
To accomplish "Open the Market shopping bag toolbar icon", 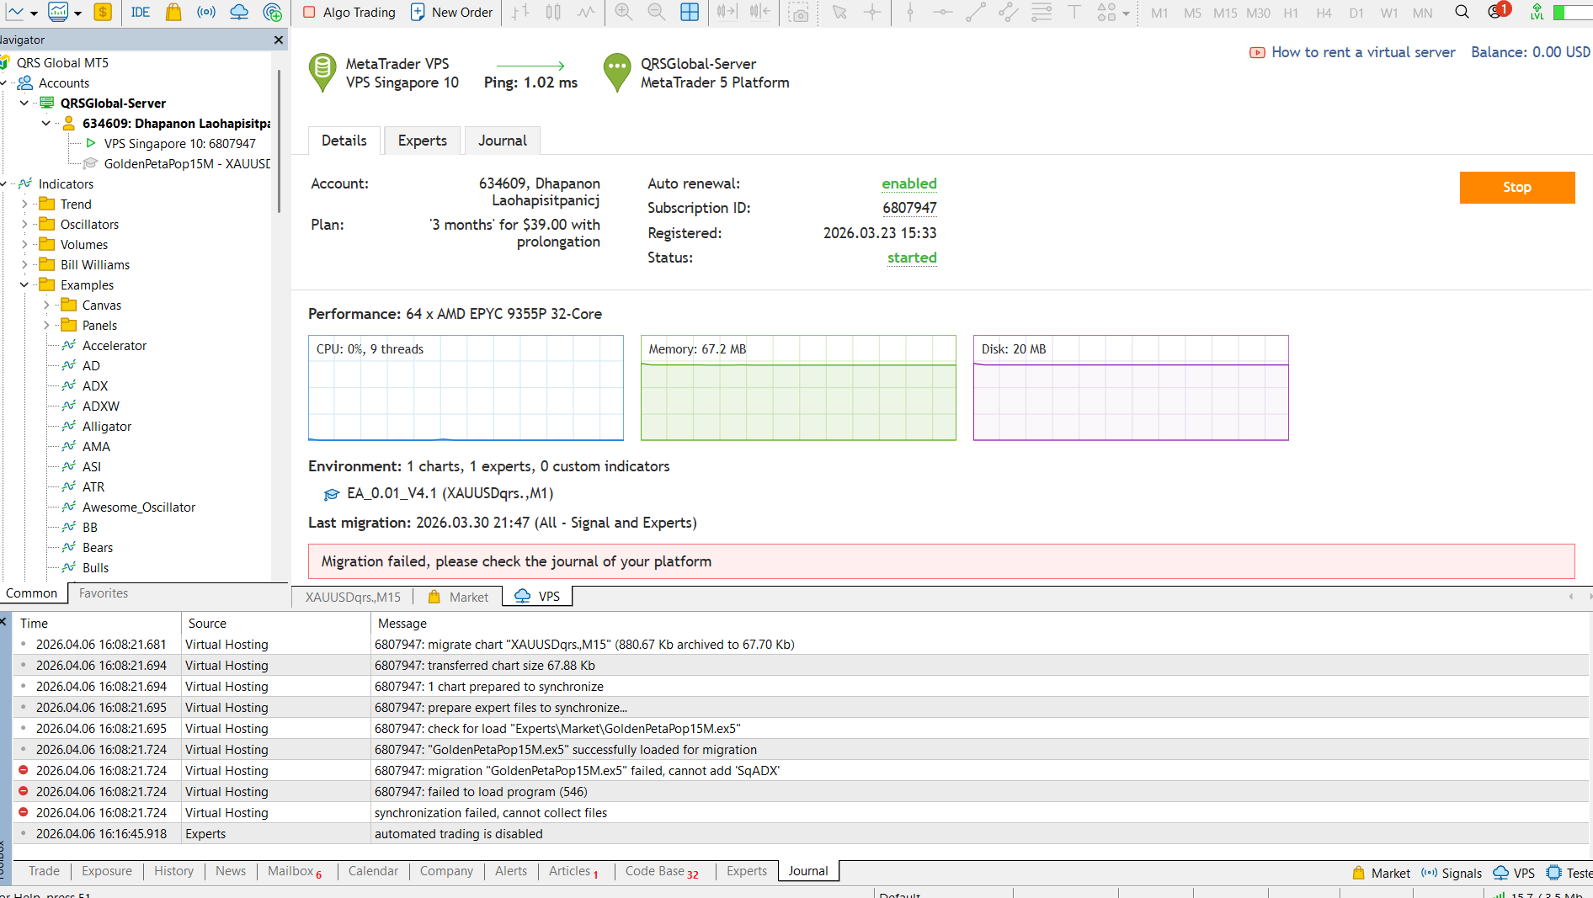I will tap(173, 12).
